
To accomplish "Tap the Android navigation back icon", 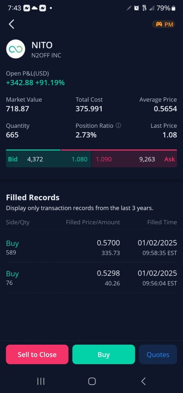I will (x=143, y=381).
